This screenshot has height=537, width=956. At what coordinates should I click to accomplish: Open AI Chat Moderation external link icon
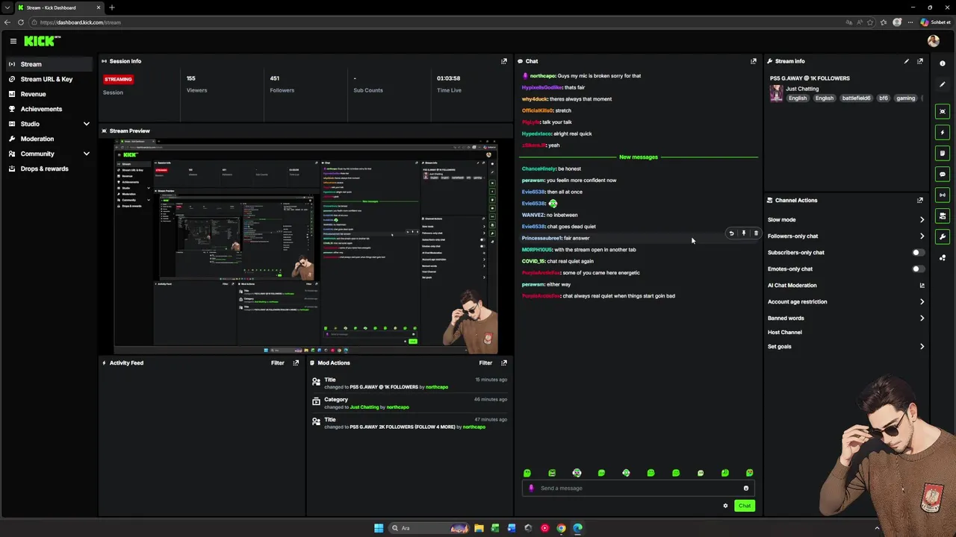pyautogui.click(x=922, y=286)
